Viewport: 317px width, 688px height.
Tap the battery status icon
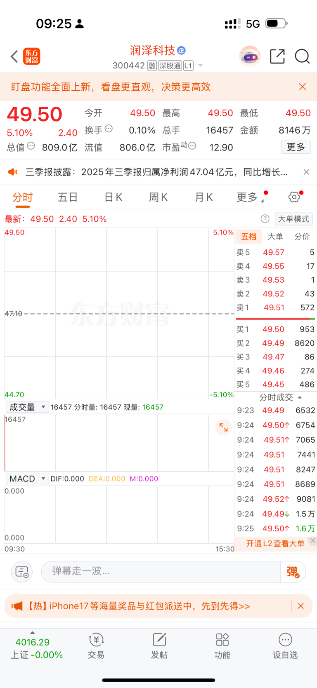(276, 23)
